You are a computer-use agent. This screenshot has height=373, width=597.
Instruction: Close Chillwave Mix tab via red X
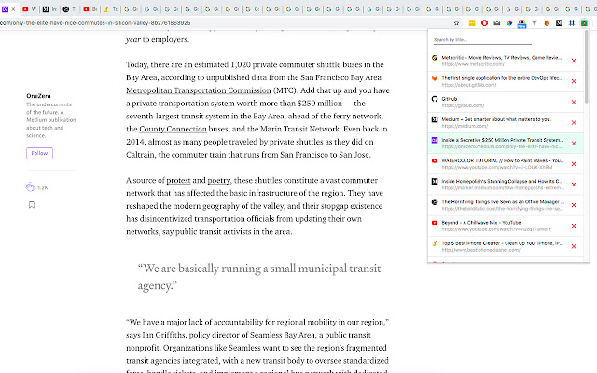574,226
